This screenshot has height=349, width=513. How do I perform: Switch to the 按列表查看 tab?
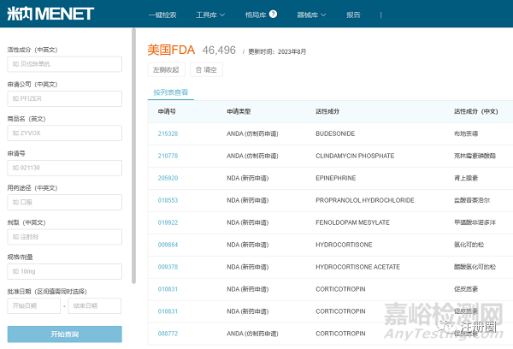(x=171, y=92)
